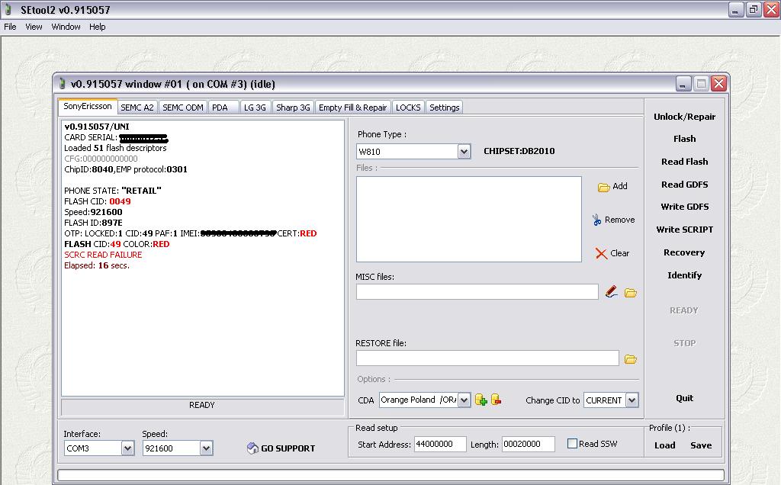Switch to the Empty Fill & Repair tab
Image resolution: width=781 pixels, height=485 pixels.
[x=352, y=108]
